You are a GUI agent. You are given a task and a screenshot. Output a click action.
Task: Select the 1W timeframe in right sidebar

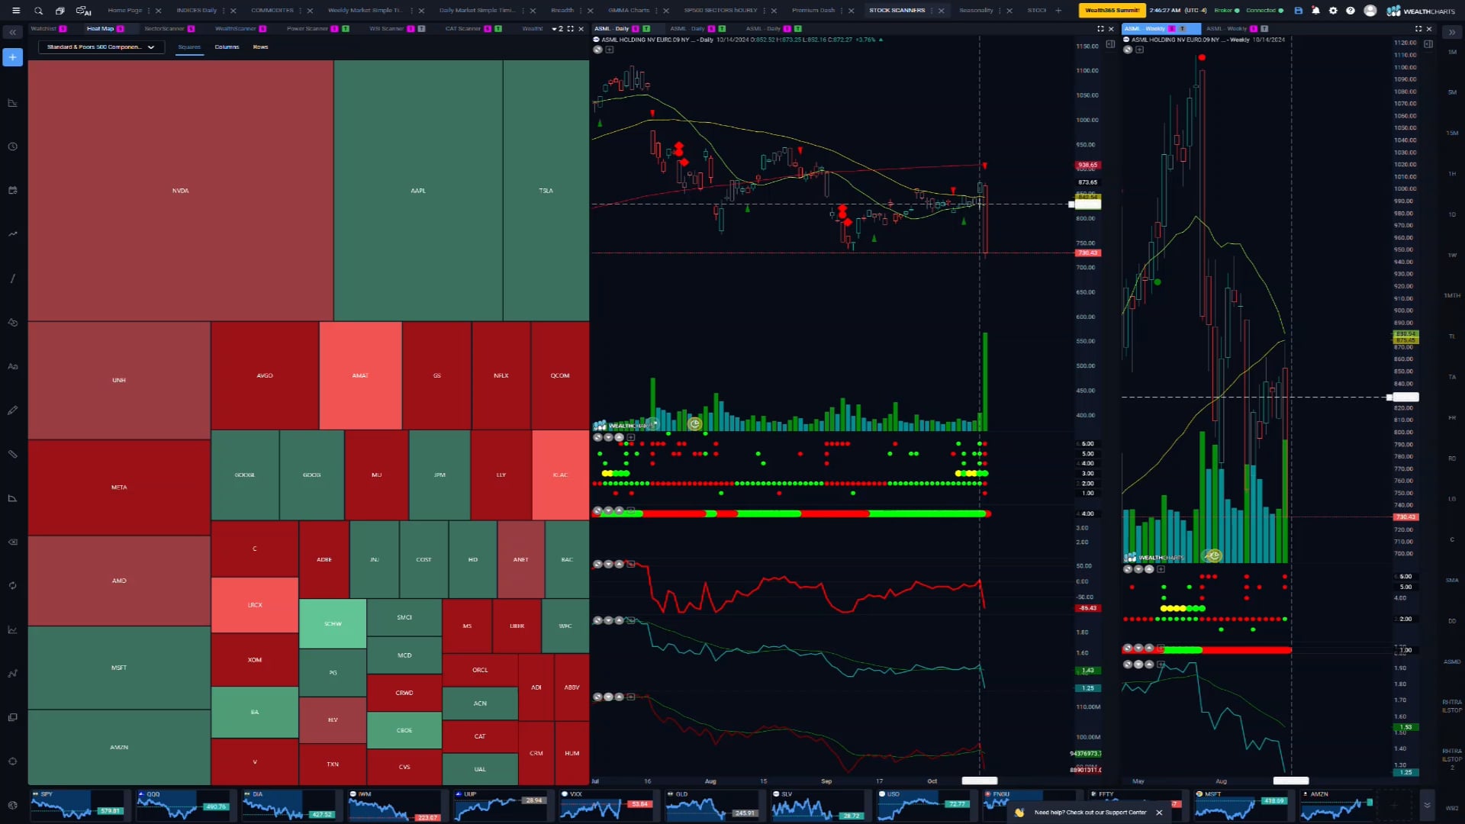(1452, 255)
